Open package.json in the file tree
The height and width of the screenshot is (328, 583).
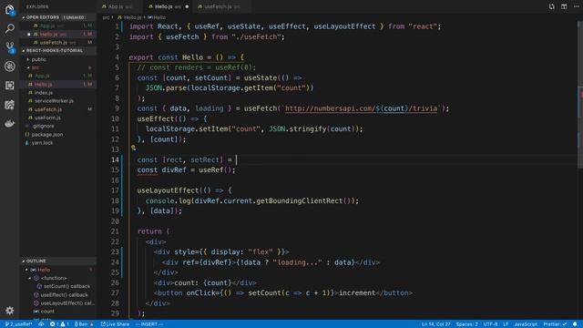click(x=57, y=134)
